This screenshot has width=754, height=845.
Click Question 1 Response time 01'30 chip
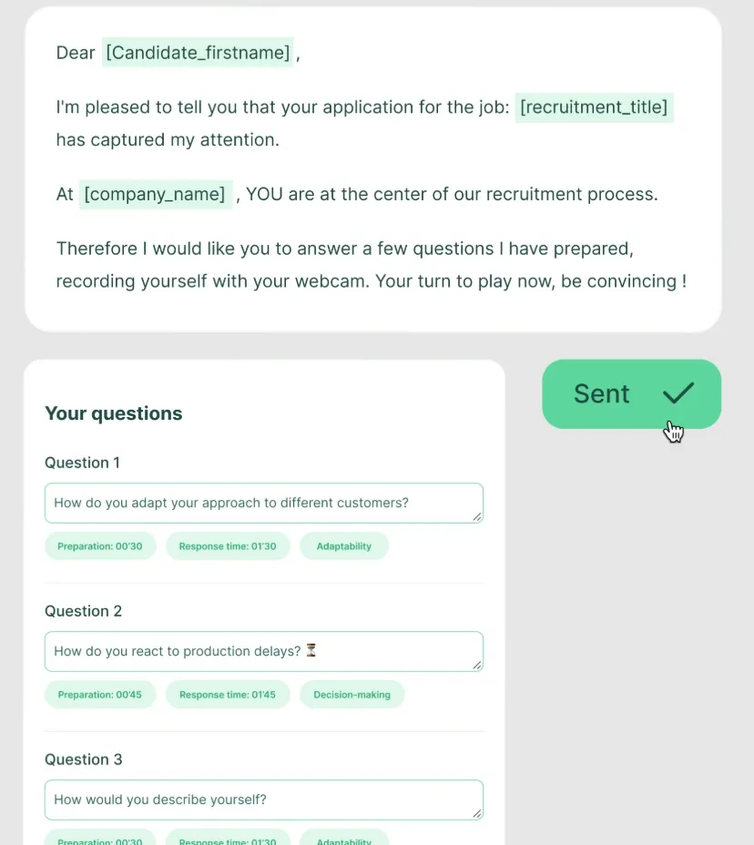pyautogui.click(x=228, y=546)
